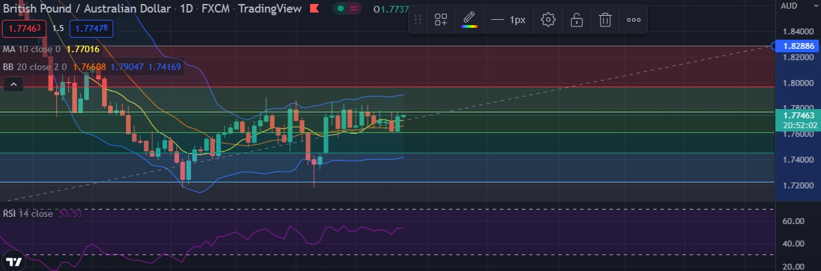Delete the drawing with trash icon
The height and width of the screenshot is (271, 821).
point(605,20)
